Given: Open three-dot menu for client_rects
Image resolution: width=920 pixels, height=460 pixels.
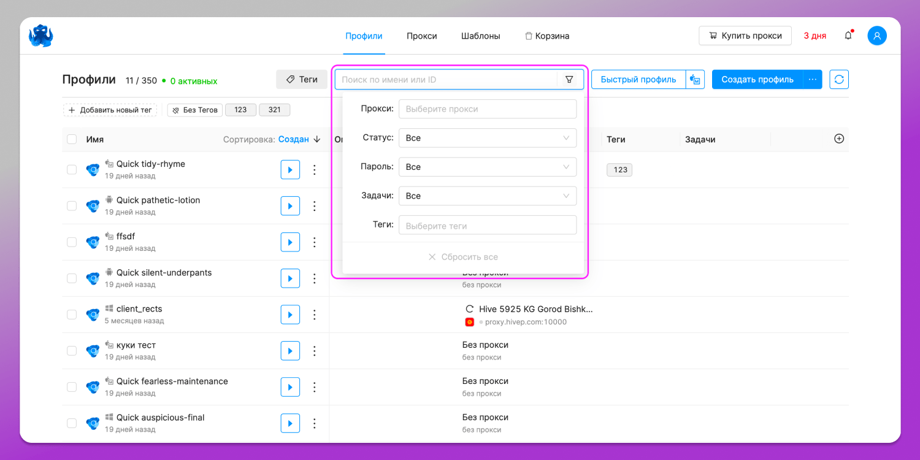Looking at the screenshot, I should pos(315,314).
